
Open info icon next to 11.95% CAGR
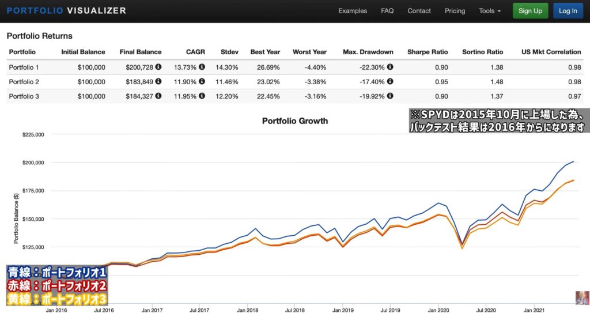[202, 96]
